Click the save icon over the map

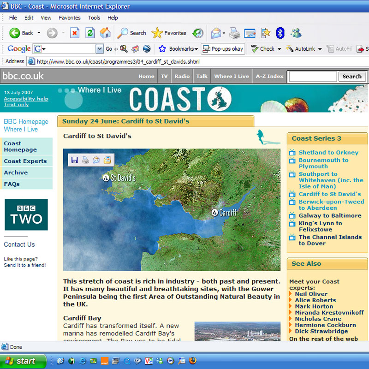click(x=74, y=160)
